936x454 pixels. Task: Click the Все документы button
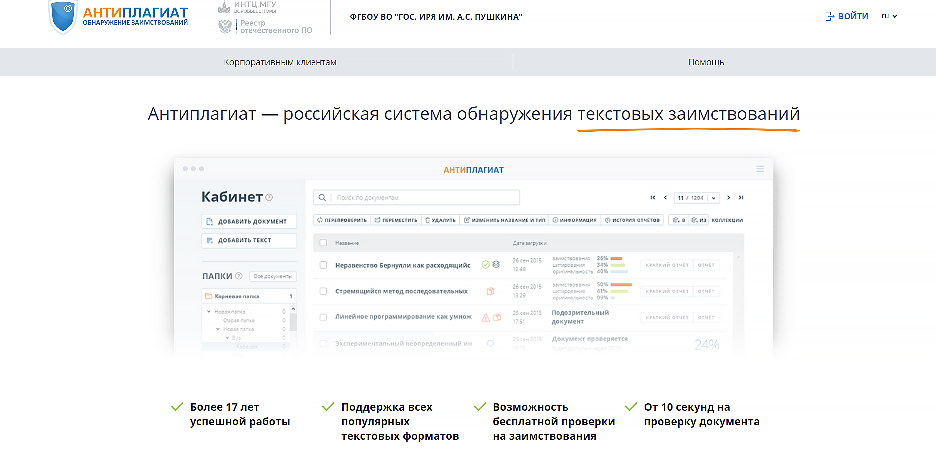273,276
